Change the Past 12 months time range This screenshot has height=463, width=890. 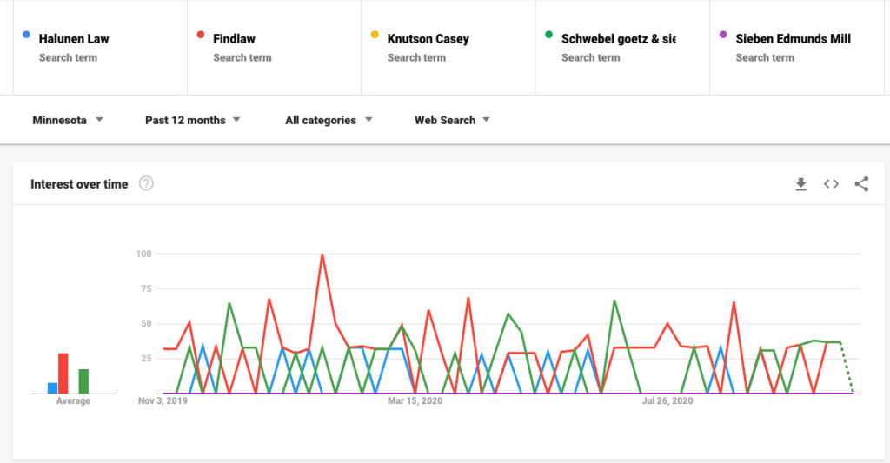click(192, 120)
